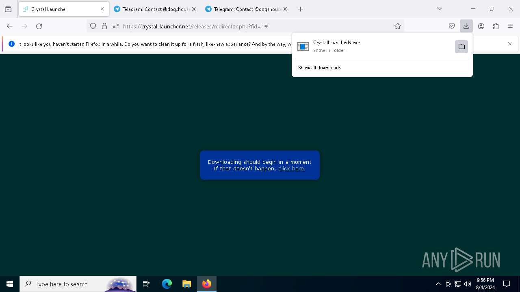Reload the current page
The width and height of the screenshot is (520, 292).
tap(39, 26)
